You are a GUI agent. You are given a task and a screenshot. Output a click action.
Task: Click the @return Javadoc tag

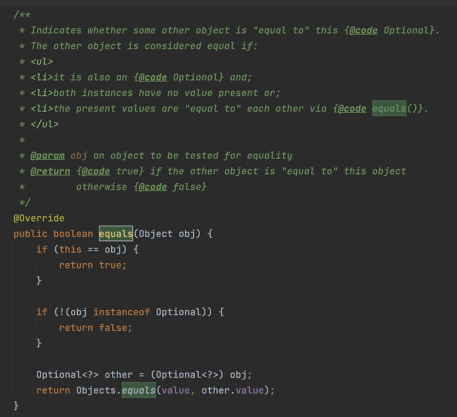point(50,171)
